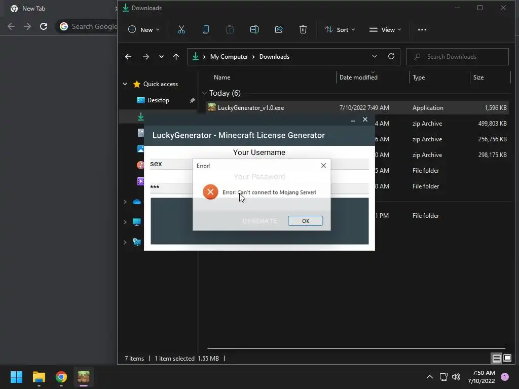Click the volume speaker tray icon
The height and width of the screenshot is (389, 519).
pyautogui.click(x=456, y=377)
